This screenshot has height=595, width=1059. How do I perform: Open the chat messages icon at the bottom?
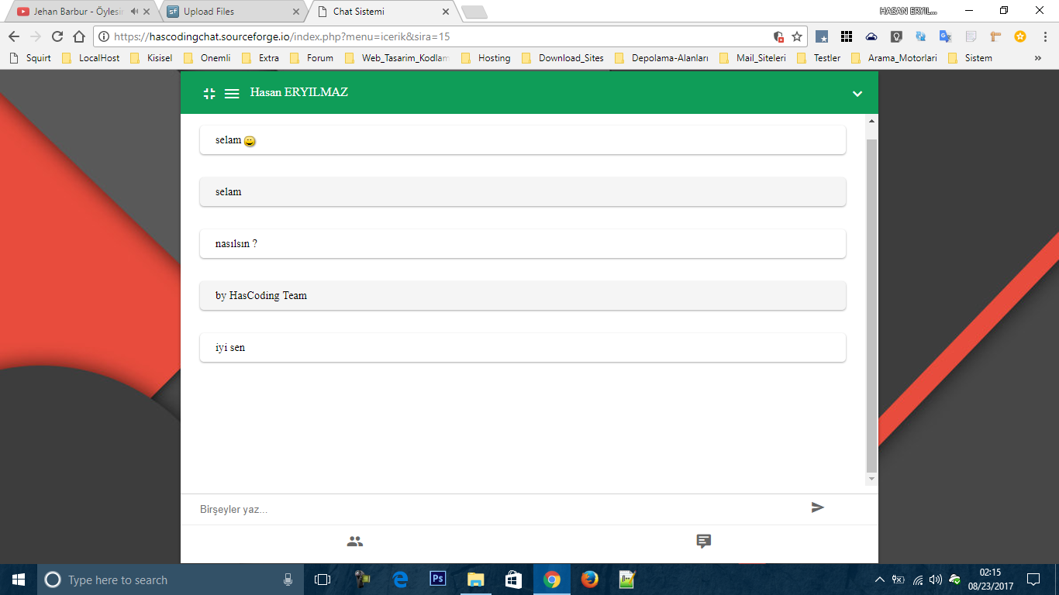703,542
